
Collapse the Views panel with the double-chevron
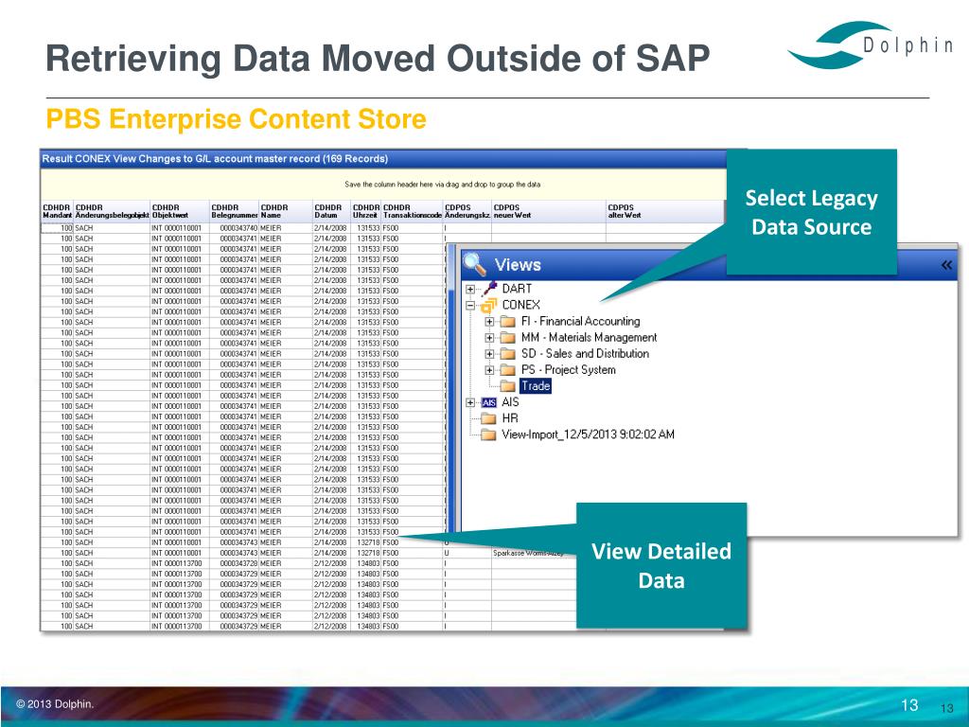click(946, 265)
